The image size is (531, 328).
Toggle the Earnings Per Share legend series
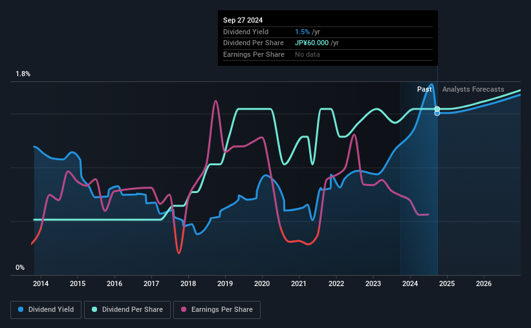[217, 310]
